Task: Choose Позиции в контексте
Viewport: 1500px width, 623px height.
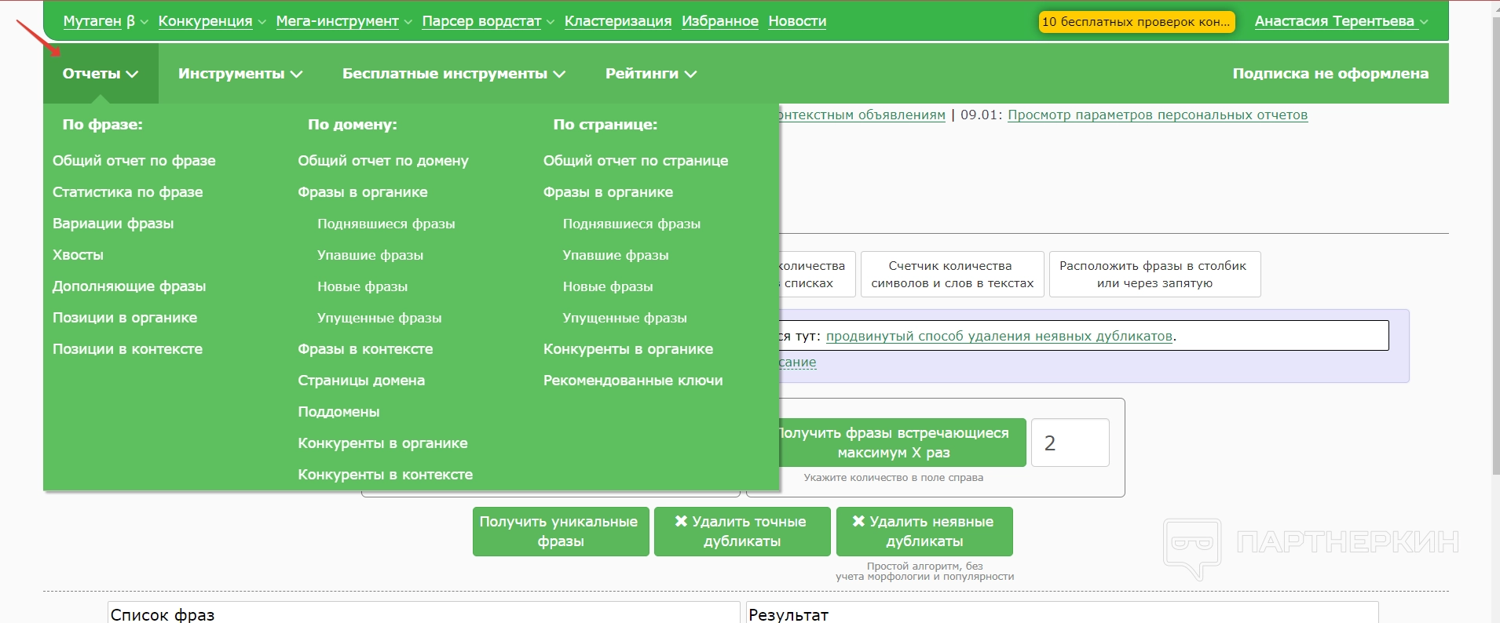Action: [x=127, y=349]
